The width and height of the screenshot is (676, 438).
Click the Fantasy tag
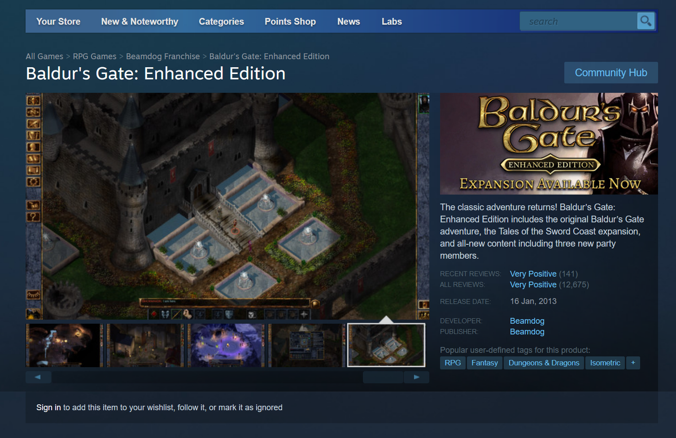[x=484, y=363]
